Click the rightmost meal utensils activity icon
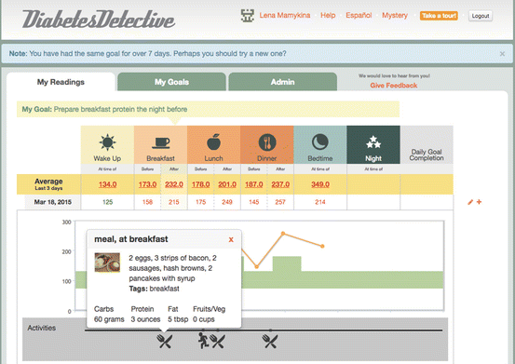515x364 pixels. pos(270,342)
